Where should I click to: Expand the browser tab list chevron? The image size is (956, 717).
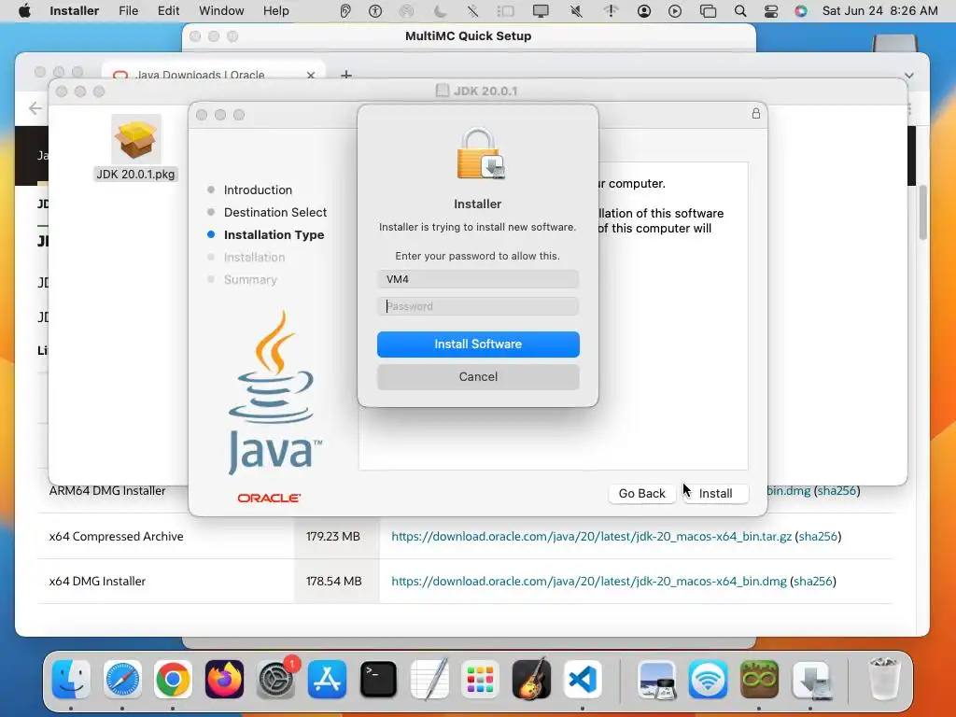(x=909, y=75)
